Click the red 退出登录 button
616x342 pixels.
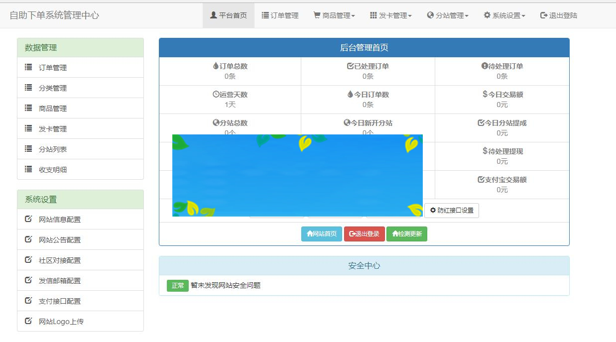364,233
